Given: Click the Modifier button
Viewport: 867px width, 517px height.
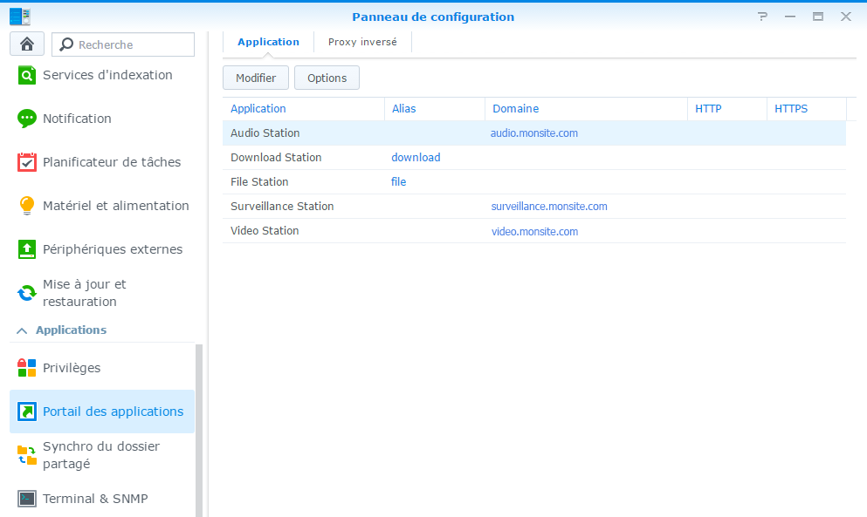Looking at the screenshot, I should coord(256,78).
